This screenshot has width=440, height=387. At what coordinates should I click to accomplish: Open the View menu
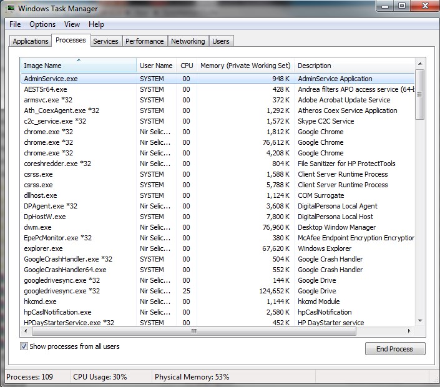(x=72, y=24)
